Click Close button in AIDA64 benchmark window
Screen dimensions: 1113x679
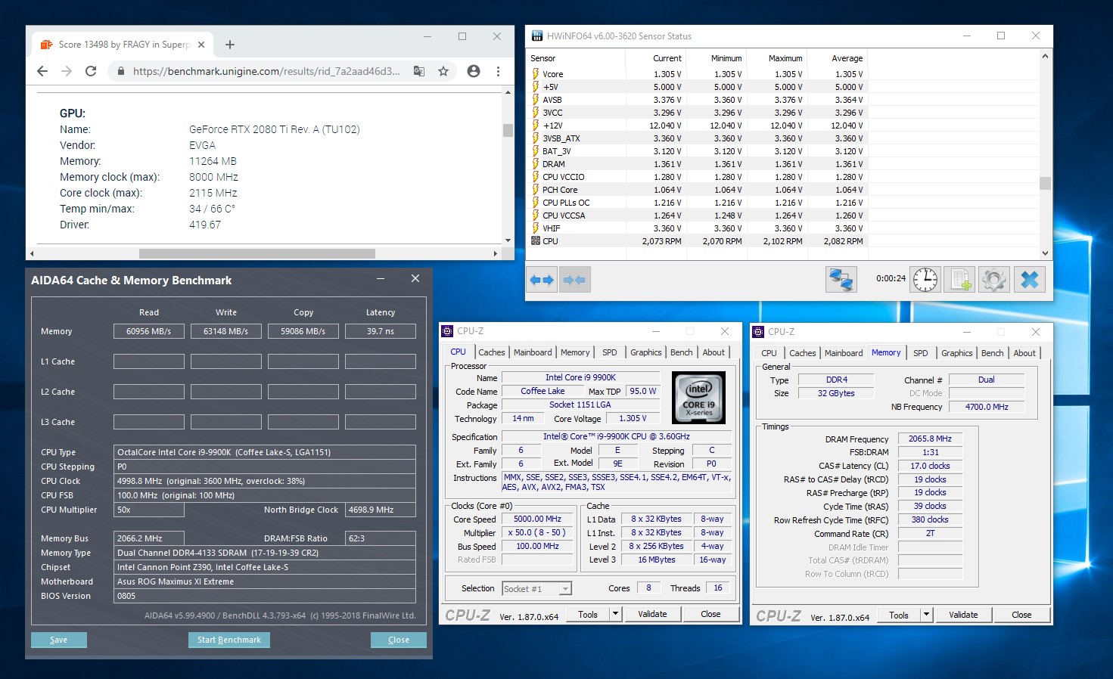click(x=399, y=640)
